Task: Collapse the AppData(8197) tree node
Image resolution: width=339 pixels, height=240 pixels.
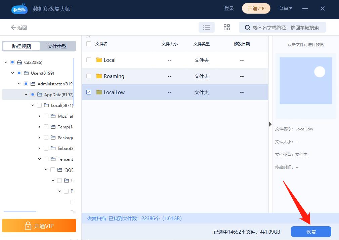Action: coord(26,94)
